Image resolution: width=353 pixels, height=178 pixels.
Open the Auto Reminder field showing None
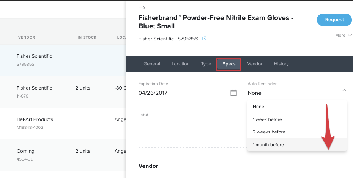(x=297, y=93)
